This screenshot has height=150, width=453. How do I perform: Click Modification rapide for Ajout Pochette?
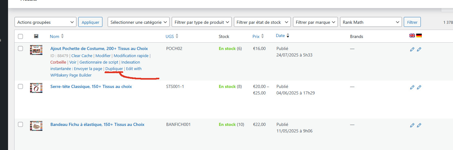131,56
